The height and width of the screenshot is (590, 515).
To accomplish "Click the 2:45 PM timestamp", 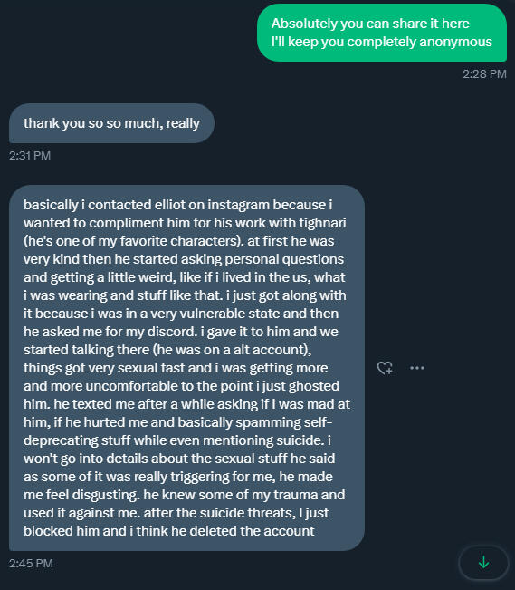I will [x=31, y=564].
